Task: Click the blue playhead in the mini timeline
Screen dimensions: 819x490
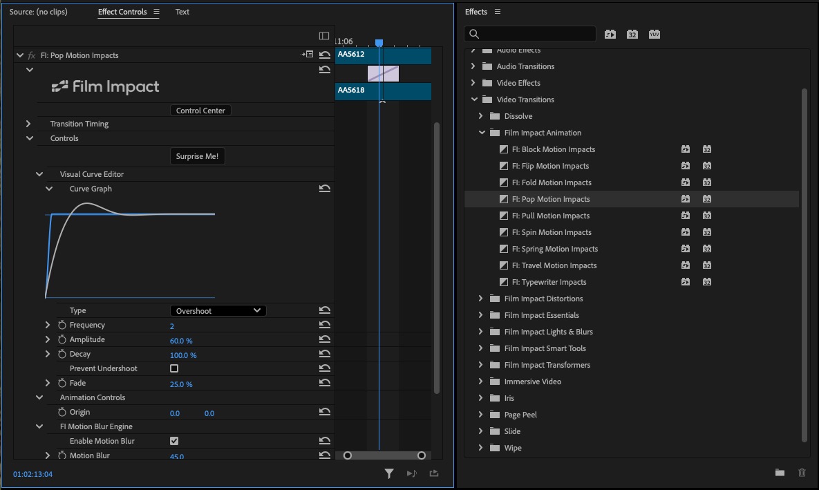Action: (379, 43)
